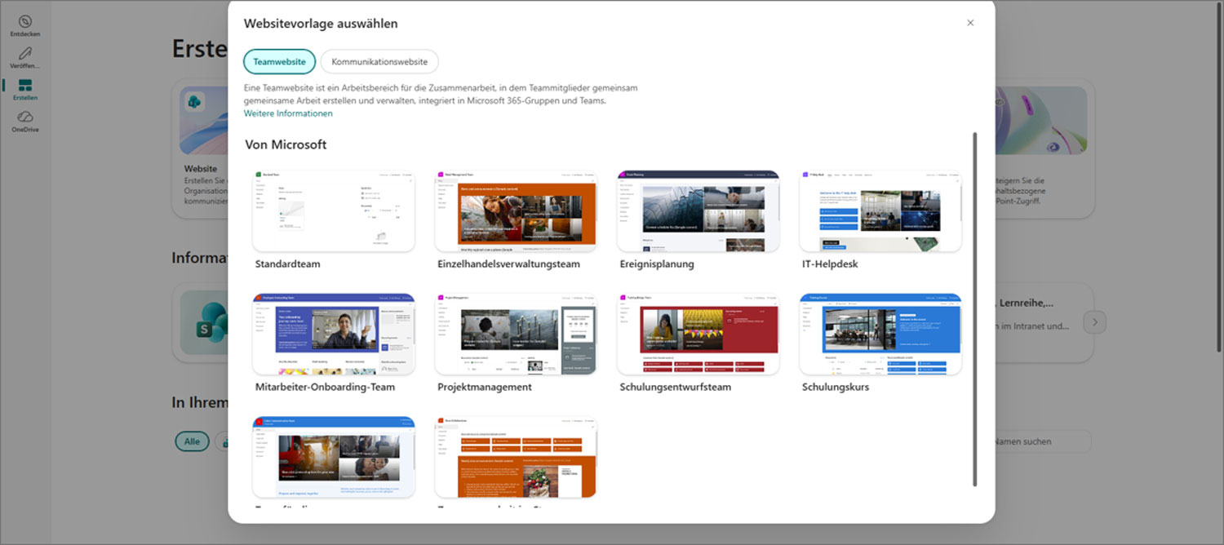Open the Veröffentlichen pencil icon in the sidebar
The height and width of the screenshot is (545, 1224).
coord(24,54)
